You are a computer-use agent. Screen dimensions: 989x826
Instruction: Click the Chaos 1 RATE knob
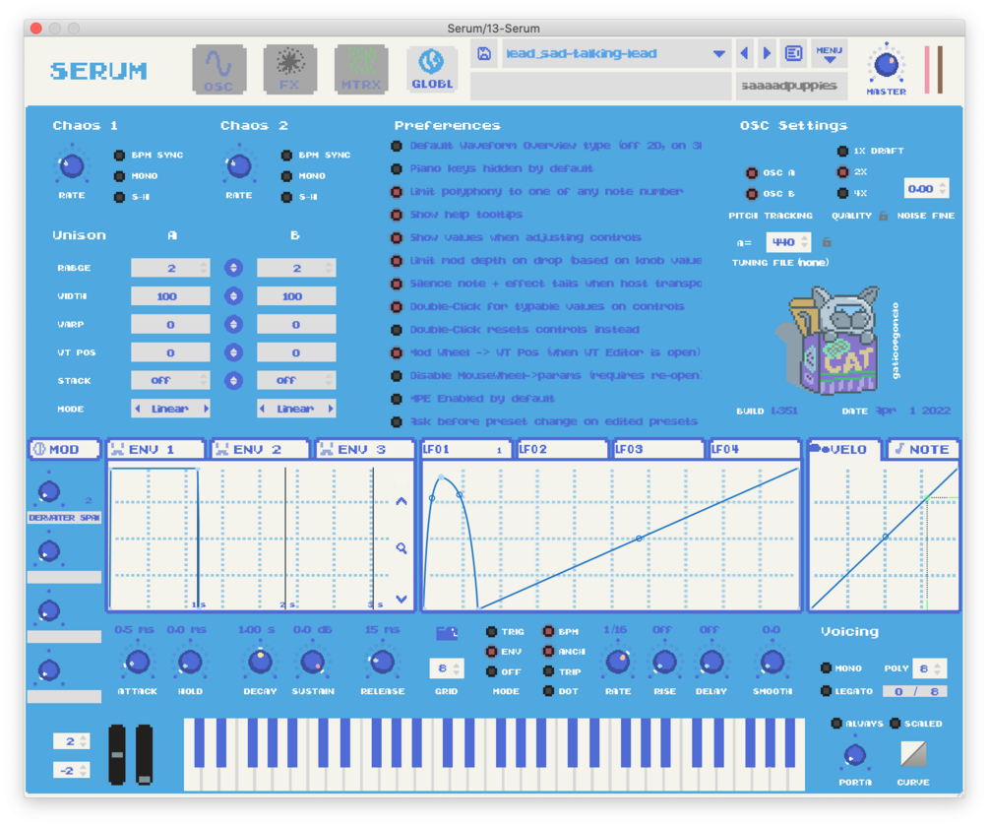pyautogui.click(x=71, y=166)
